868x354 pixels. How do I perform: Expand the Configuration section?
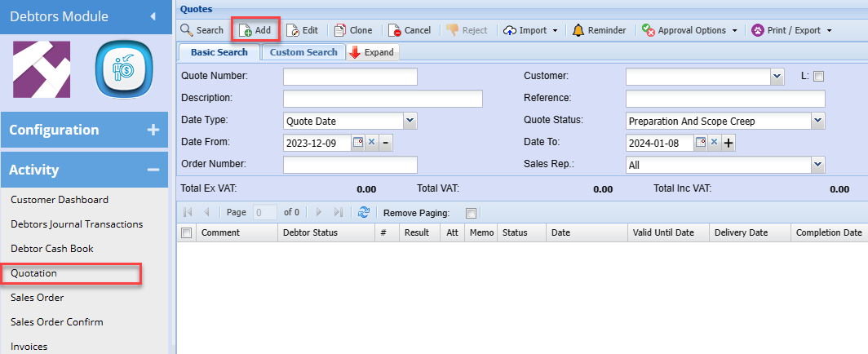(153, 130)
